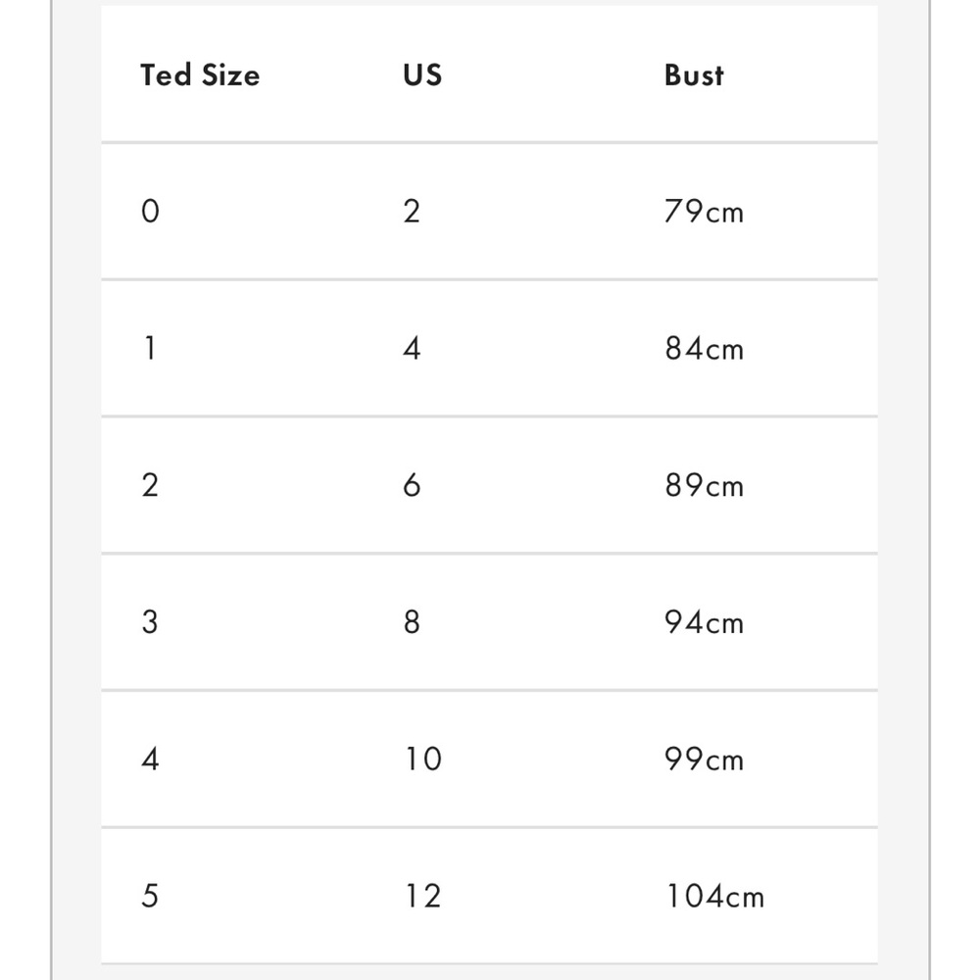Click the 99cm bust value
The image size is (980, 980).
coord(704,759)
